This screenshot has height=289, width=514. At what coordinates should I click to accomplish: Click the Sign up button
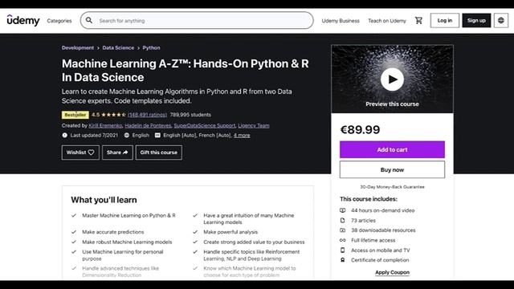476,20
